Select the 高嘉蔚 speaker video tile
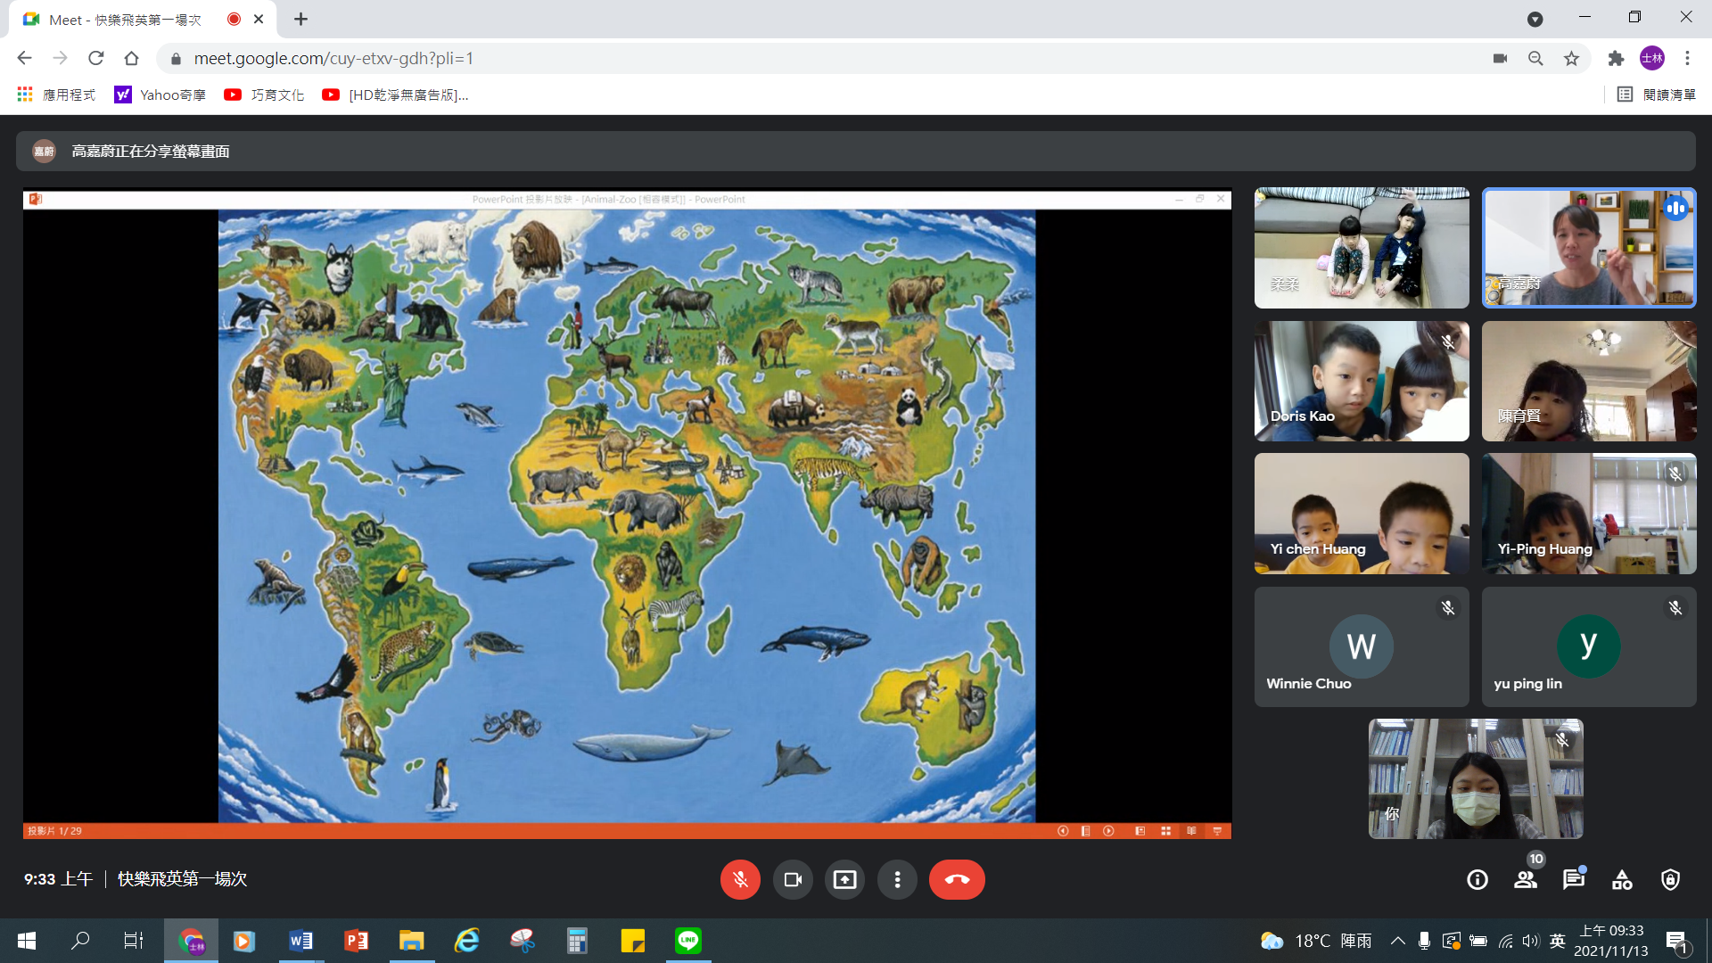The height and width of the screenshot is (963, 1712). (x=1589, y=248)
